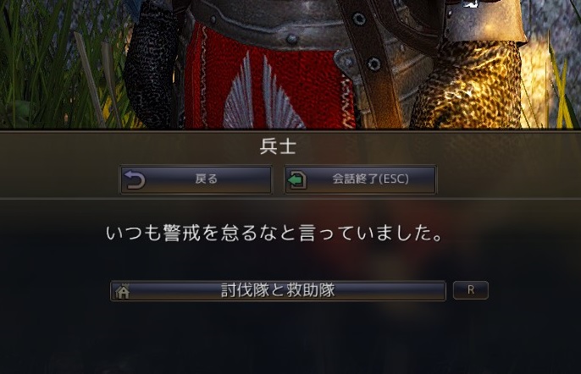Click the 兵士 NPC name title

(x=278, y=146)
